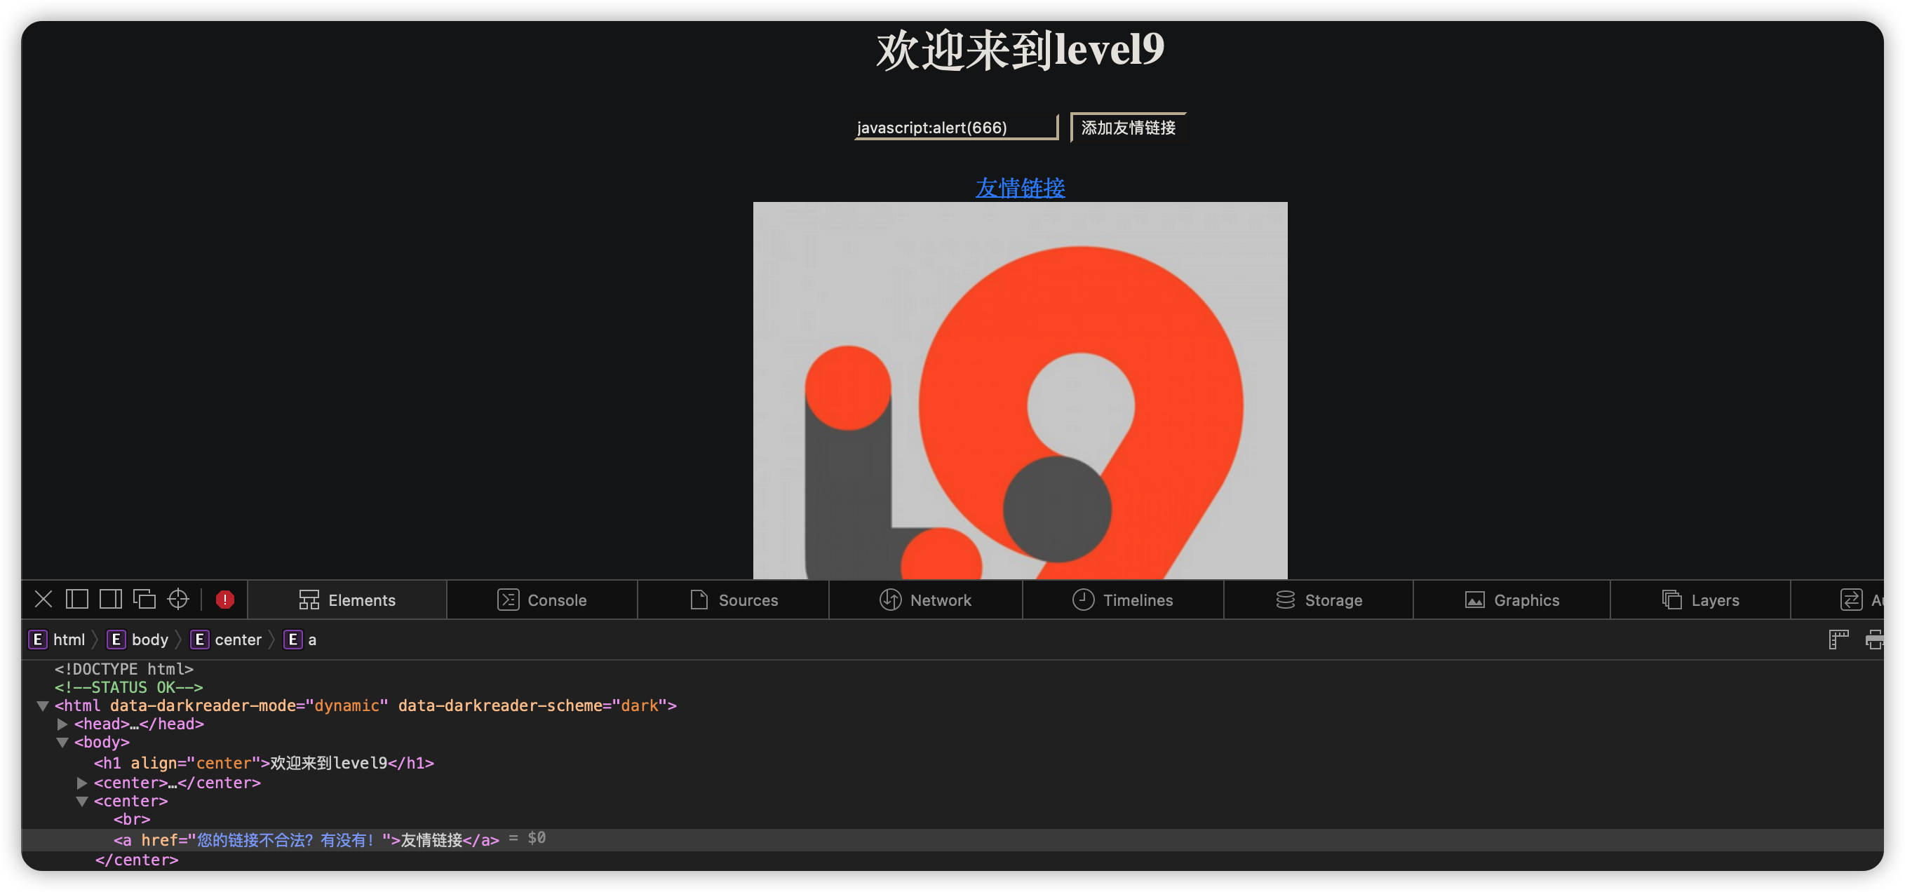
Task: Select the DOCTYPE html line
Action: (123, 670)
